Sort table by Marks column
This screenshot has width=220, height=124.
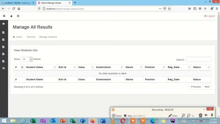[134, 67]
